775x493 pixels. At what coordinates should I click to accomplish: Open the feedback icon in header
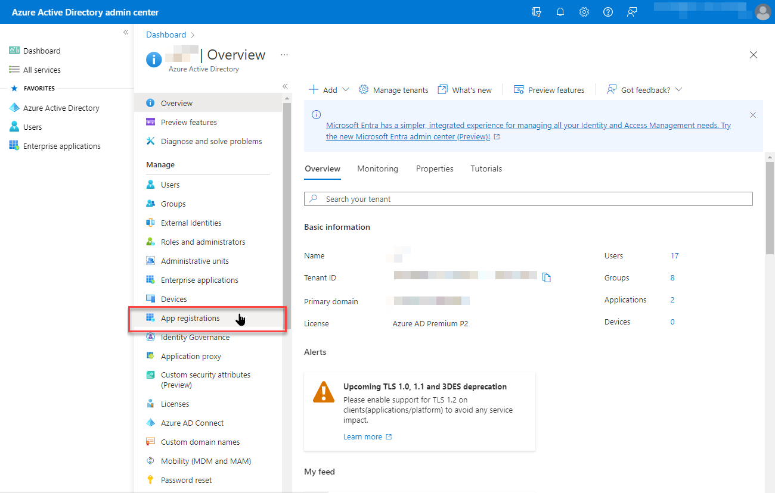[632, 12]
